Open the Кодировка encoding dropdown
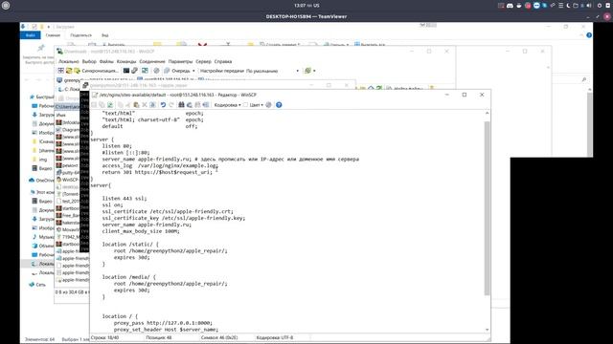Screen dimensions: 613x344 click(x=227, y=105)
